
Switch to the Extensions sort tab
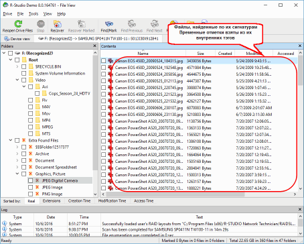point(52,201)
